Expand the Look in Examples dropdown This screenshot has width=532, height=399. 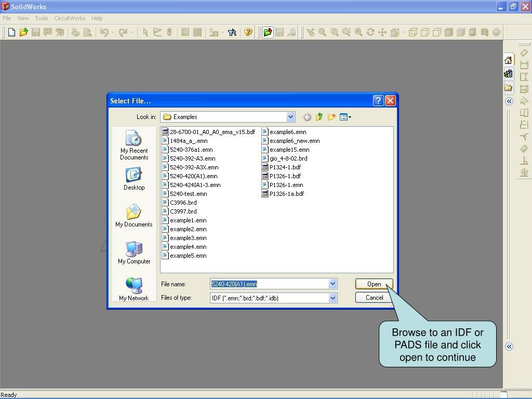(290, 117)
